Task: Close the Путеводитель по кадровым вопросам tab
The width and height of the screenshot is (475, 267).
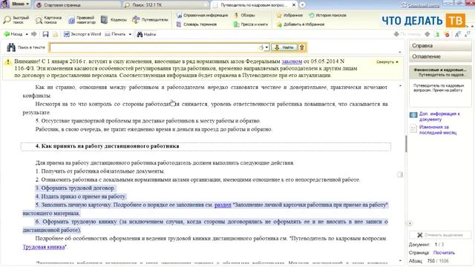Action: (x=294, y=5)
